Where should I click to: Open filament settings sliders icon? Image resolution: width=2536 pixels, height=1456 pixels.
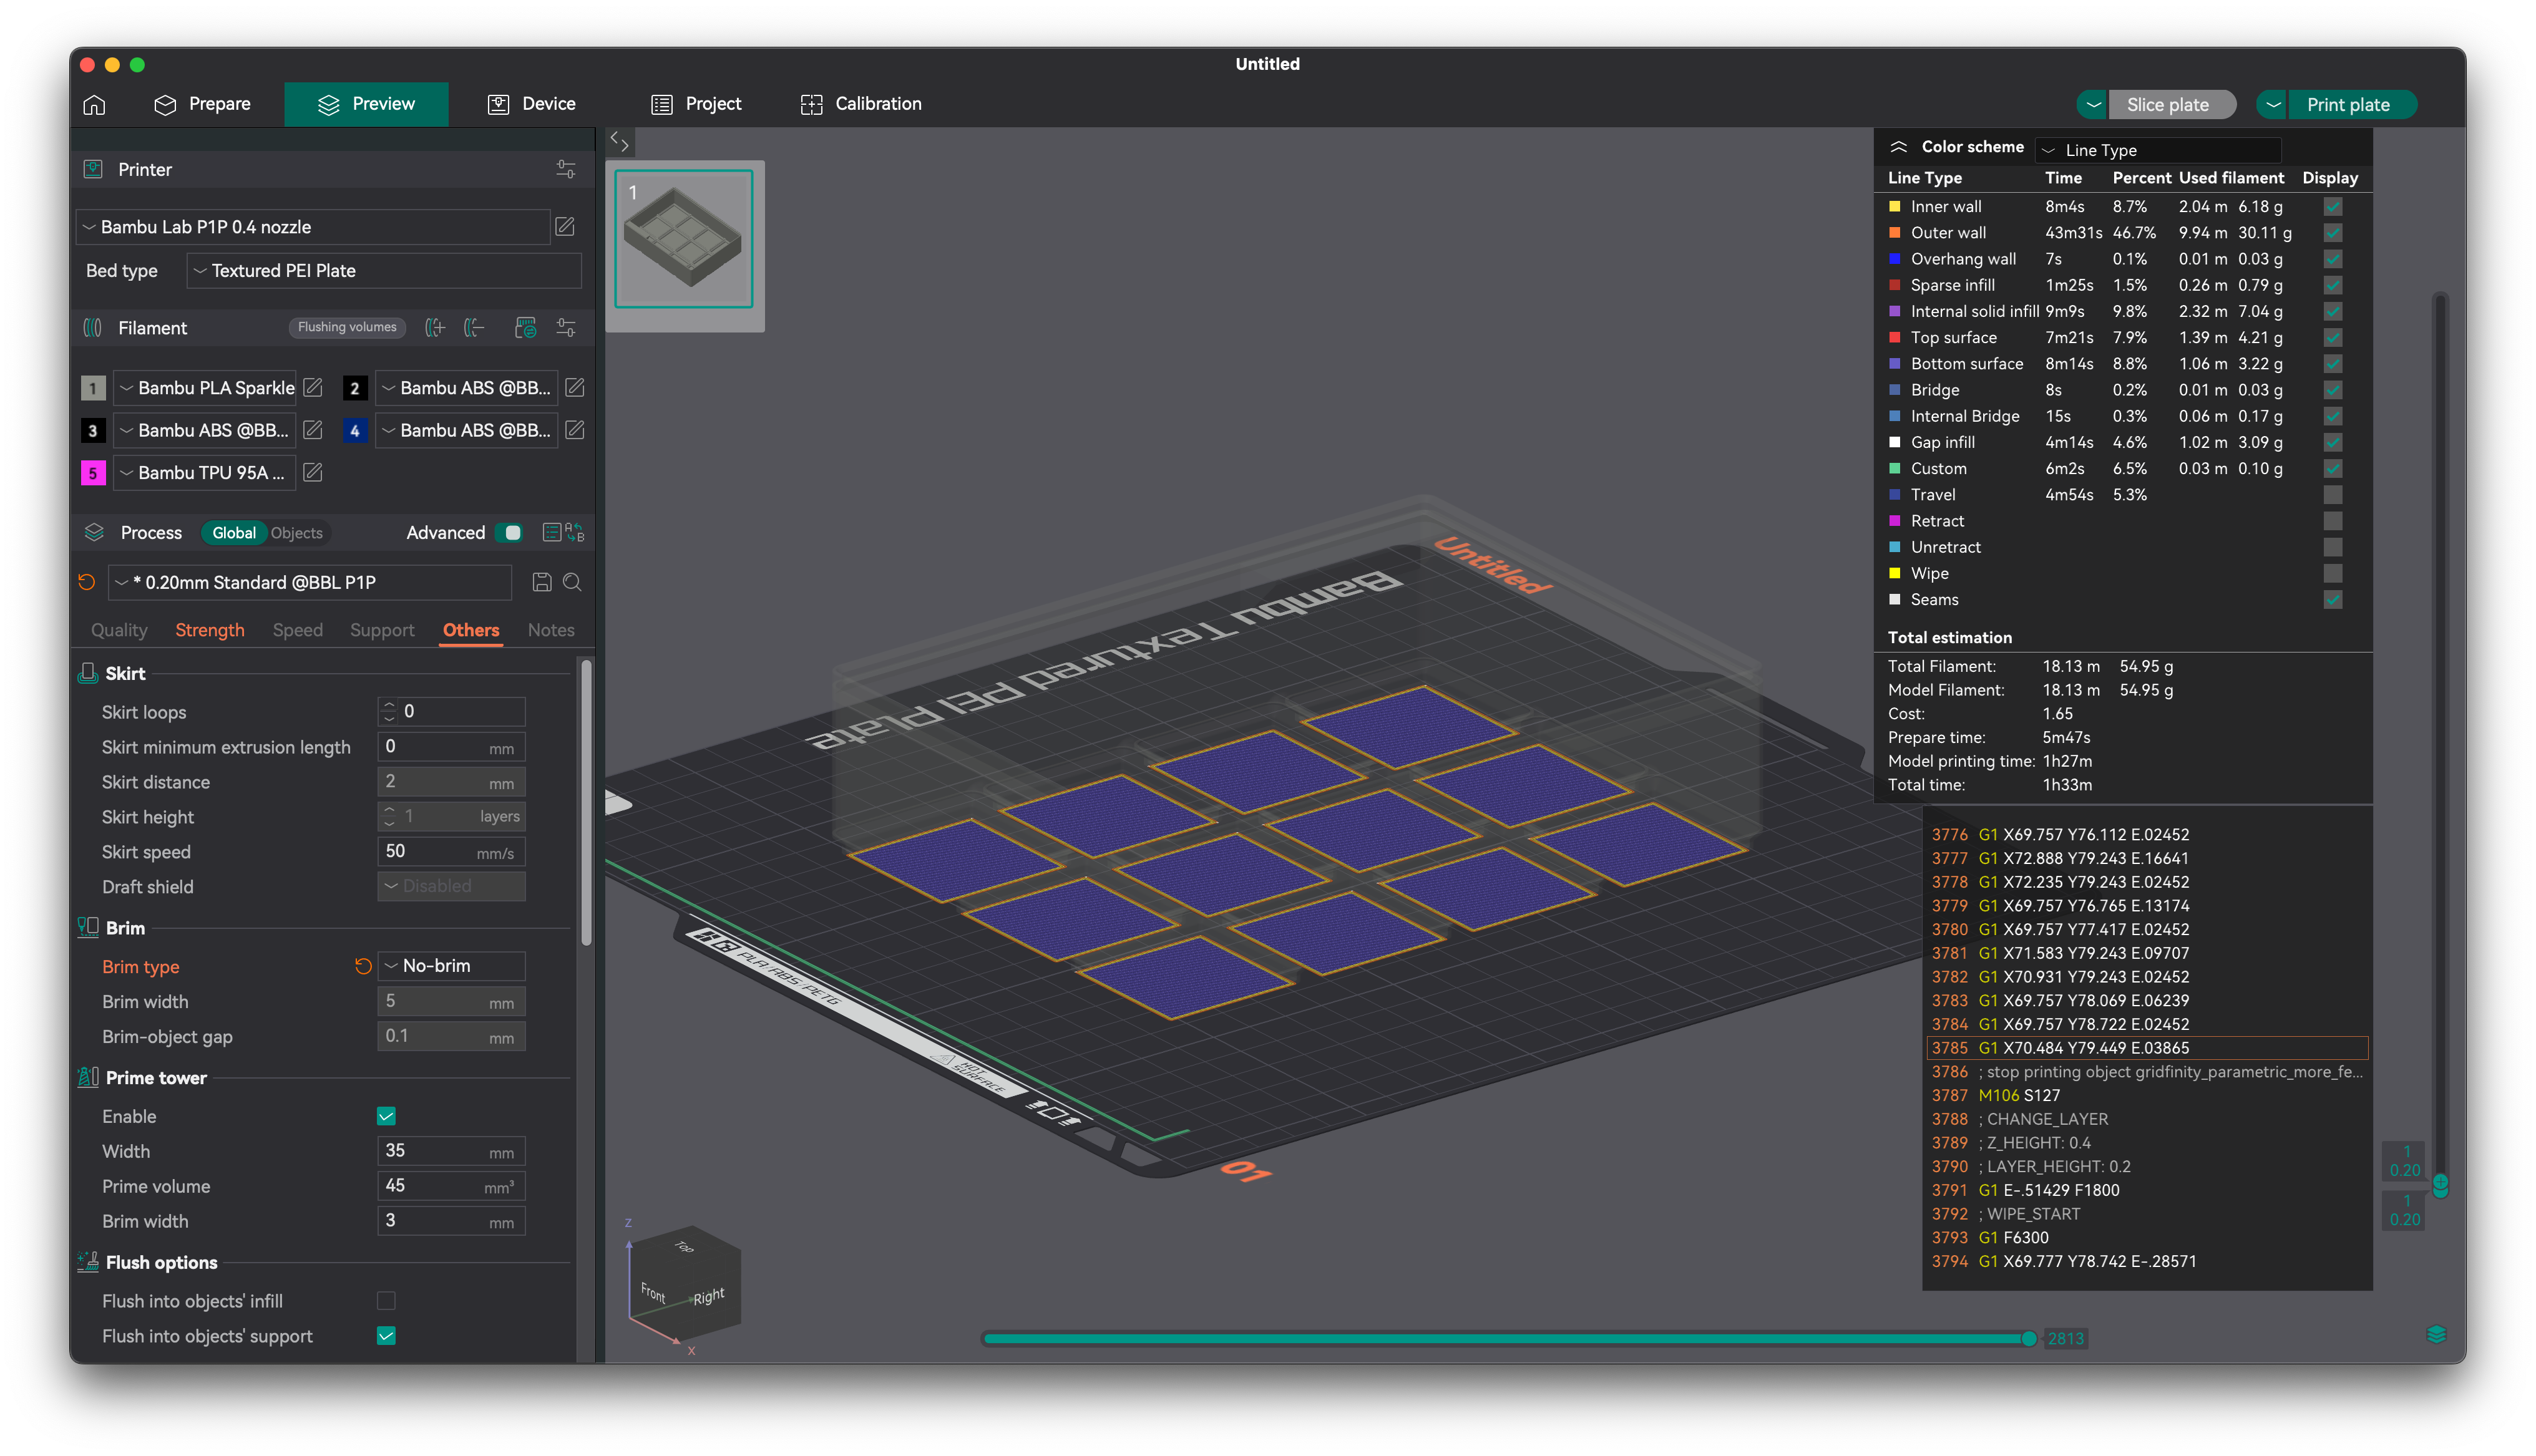pos(566,328)
